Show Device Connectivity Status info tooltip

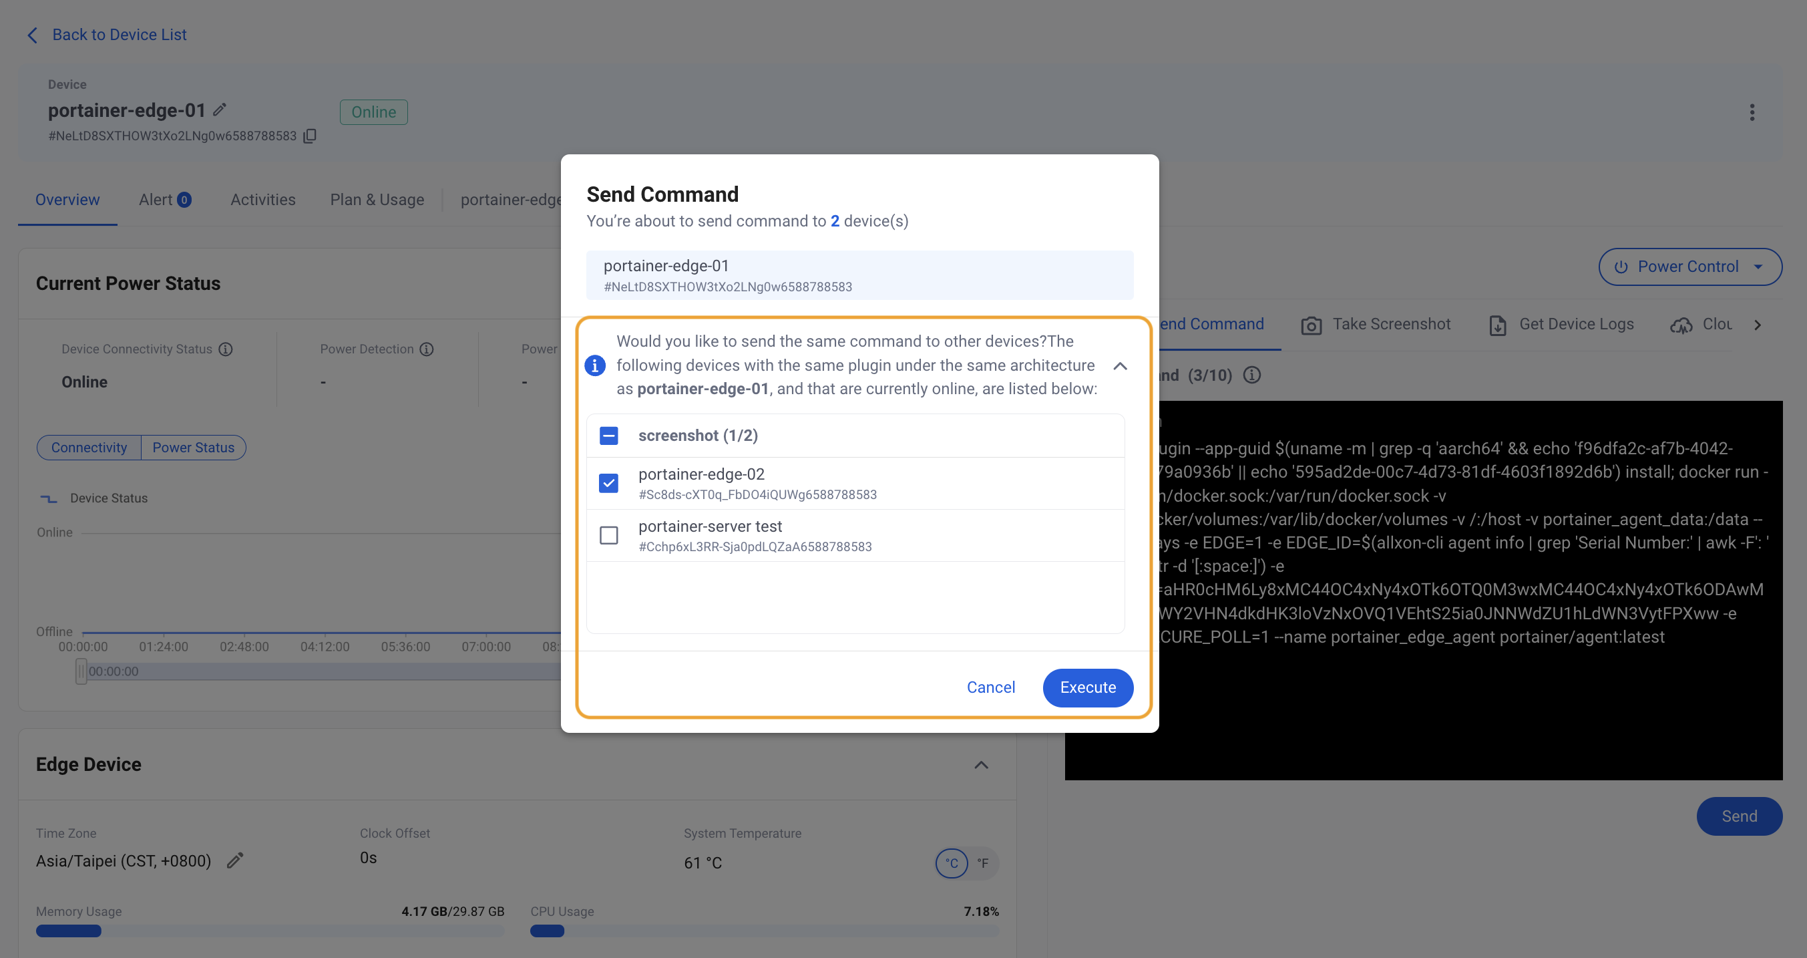(225, 349)
